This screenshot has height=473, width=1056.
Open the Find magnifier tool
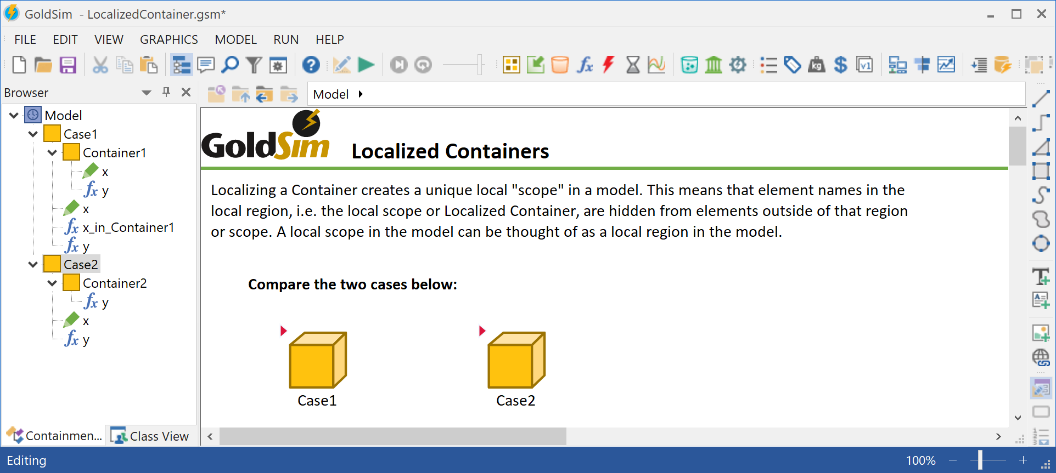[x=230, y=65]
